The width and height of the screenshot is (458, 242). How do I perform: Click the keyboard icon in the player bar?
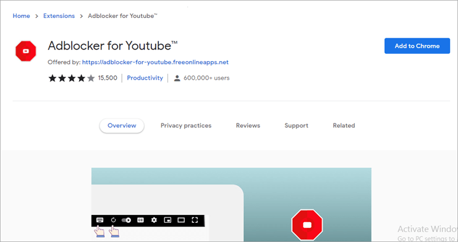tap(100, 220)
